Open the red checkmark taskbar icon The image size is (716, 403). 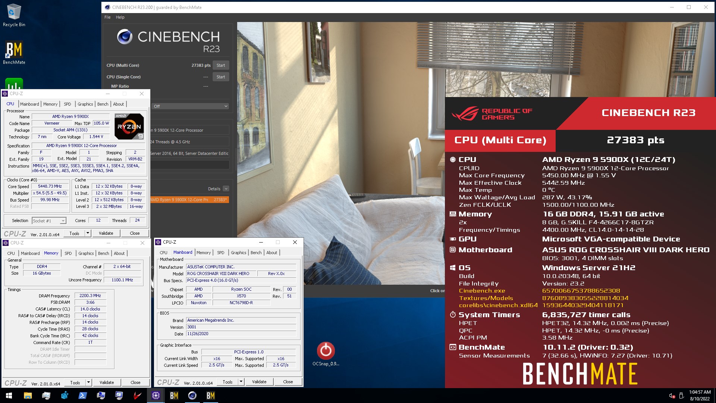pyautogui.click(x=137, y=396)
